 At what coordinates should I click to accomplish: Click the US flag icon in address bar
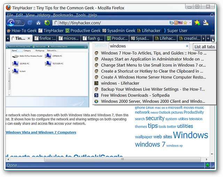tap(180, 23)
